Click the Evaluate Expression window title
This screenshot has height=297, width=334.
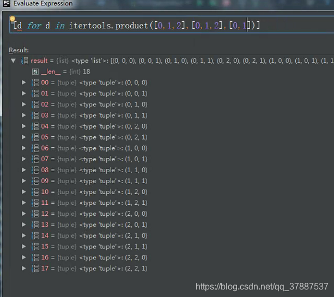(43, 3)
